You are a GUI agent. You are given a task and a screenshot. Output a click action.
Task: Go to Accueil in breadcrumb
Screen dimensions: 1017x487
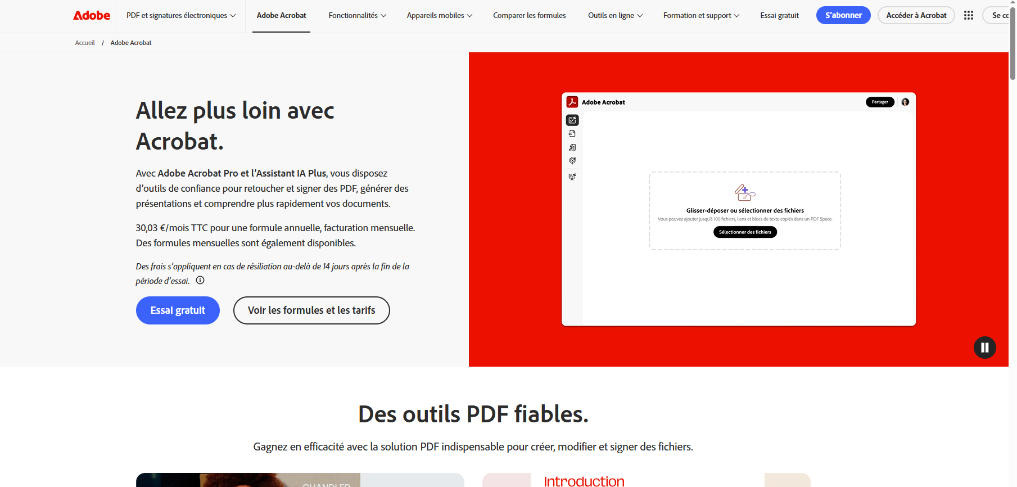85,43
